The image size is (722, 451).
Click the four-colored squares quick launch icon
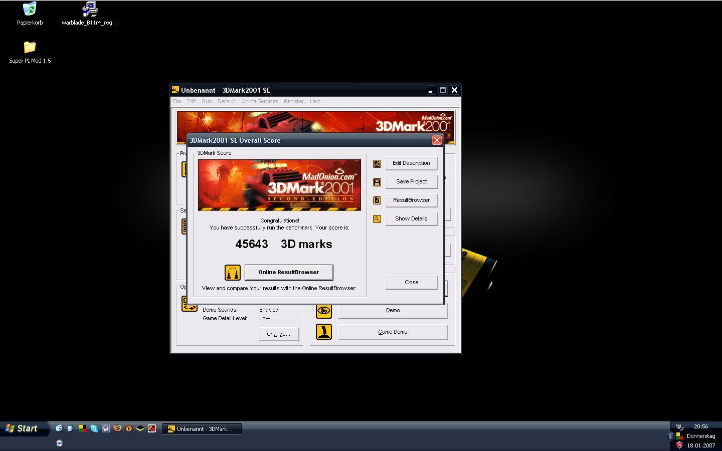[x=82, y=428]
